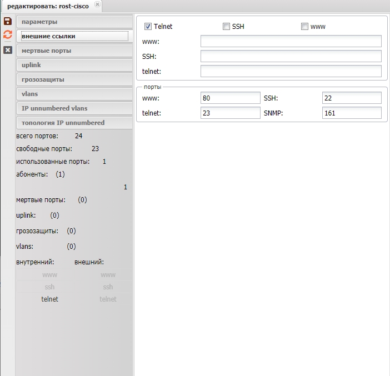
Task: Click the active internal telnet link
Action: click(x=49, y=299)
